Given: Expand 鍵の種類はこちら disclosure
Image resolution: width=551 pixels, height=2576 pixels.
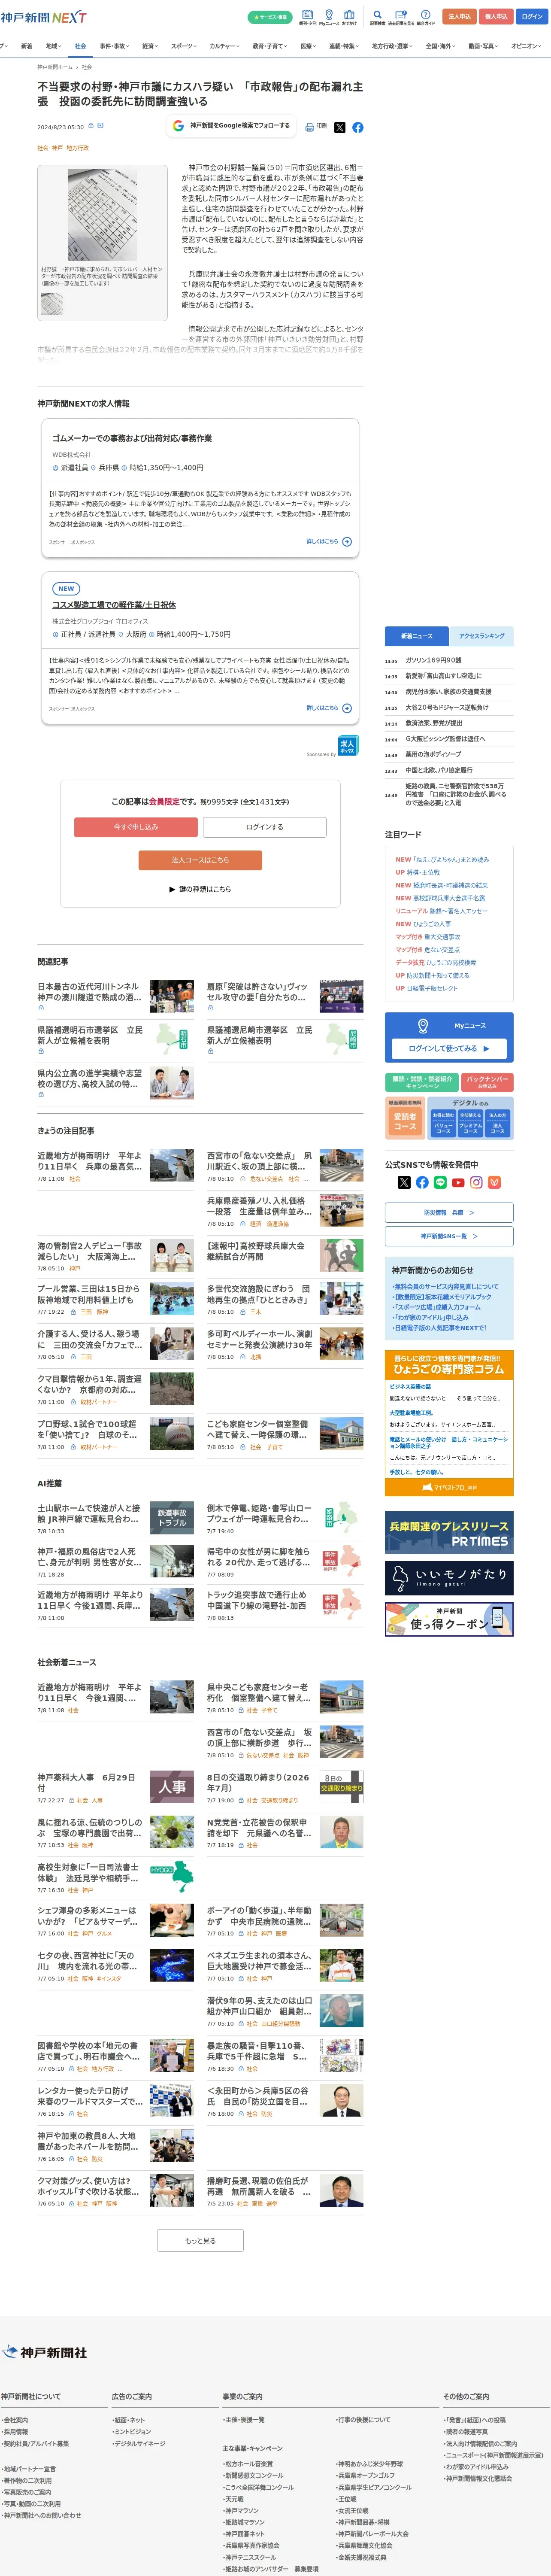Looking at the screenshot, I should pos(200,889).
